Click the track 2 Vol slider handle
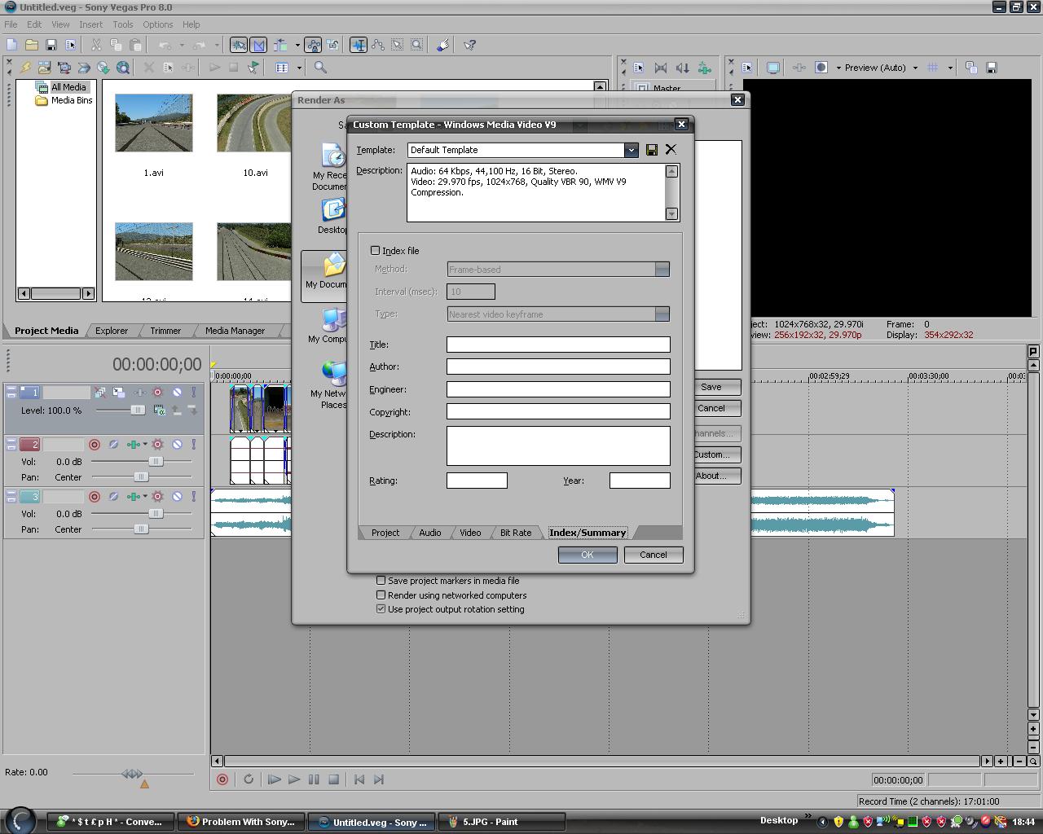The width and height of the screenshot is (1043, 834). [x=155, y=461]
